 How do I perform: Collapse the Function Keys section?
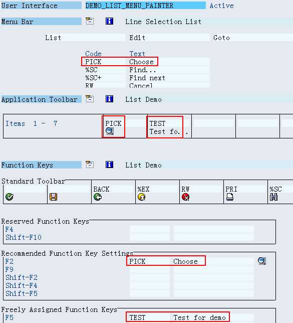coord(90,165)
